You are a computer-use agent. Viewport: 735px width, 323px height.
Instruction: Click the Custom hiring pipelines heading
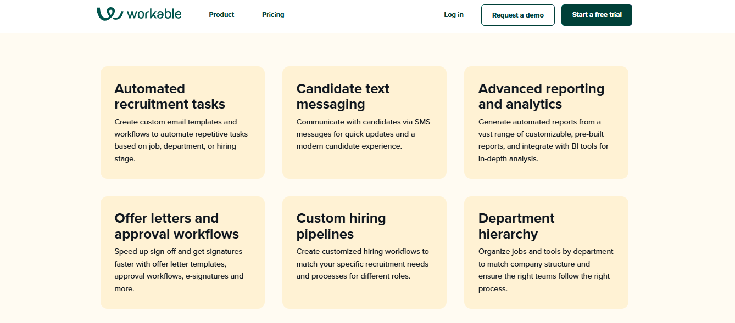[x=341, y=226]
